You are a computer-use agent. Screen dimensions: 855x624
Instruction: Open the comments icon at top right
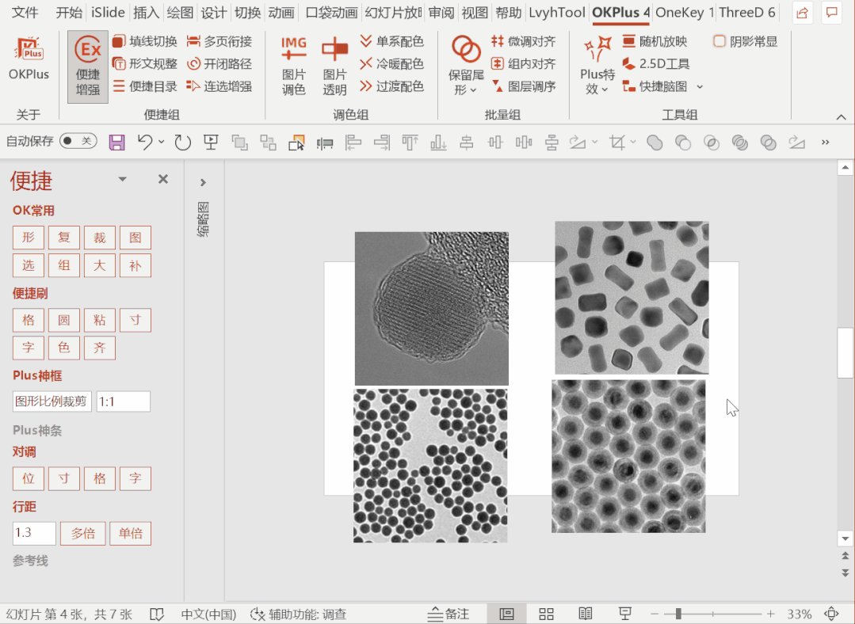(x=831, y=13)
